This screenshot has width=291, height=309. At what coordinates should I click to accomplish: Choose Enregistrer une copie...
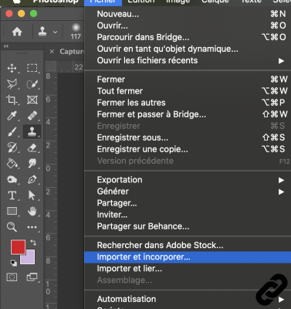188,149
